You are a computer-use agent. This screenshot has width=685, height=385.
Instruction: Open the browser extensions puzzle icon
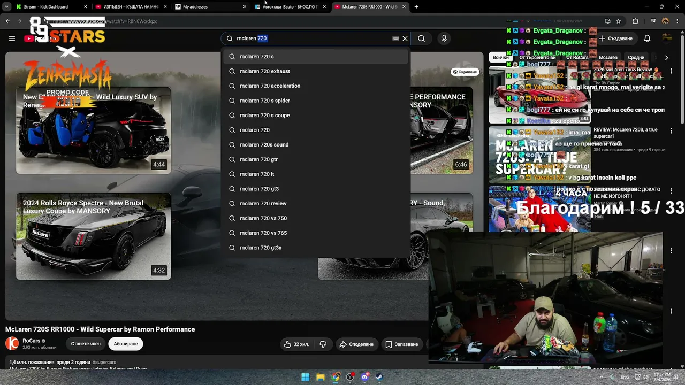635,21
